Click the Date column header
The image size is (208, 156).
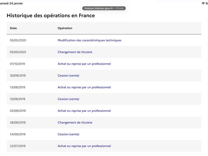(13, 28)
